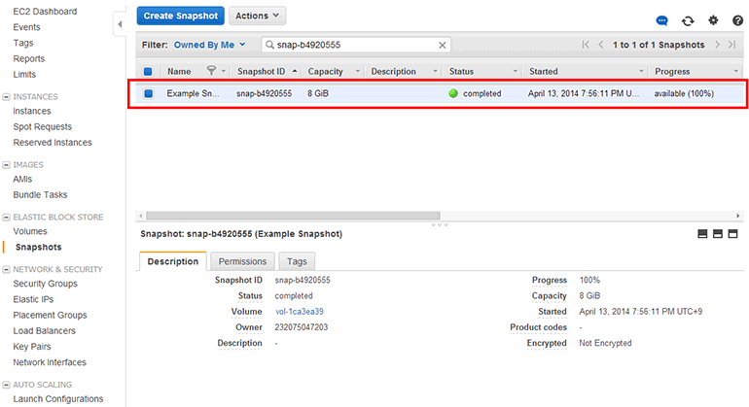
Task: Switch to the Permissions tab
Action: 242,261
